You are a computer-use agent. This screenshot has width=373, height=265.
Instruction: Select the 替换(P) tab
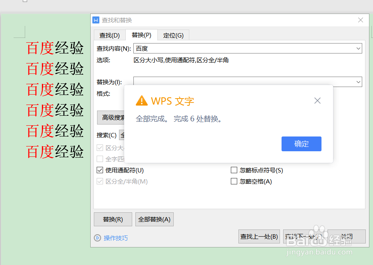[141, 35]
